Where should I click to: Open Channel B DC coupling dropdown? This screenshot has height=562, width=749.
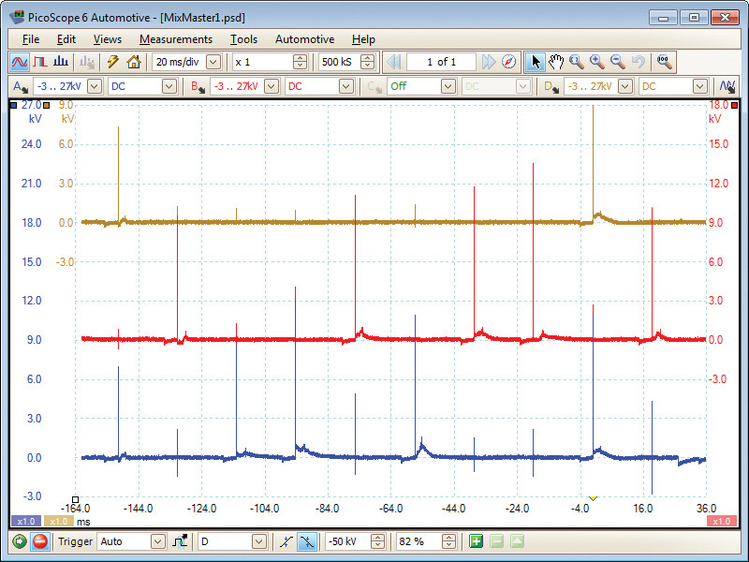tap(345, 86)
